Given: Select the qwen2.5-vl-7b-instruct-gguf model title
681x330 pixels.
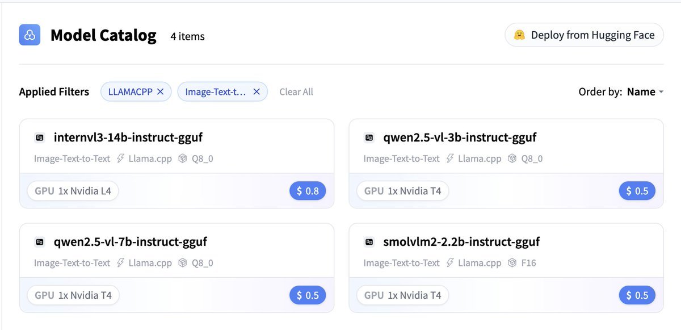Looking at the screenshot, I should point(130,242).
